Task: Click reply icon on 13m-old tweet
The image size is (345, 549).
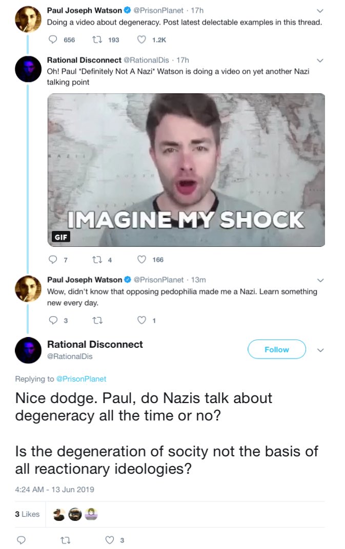Action: (x=53, y=320)
